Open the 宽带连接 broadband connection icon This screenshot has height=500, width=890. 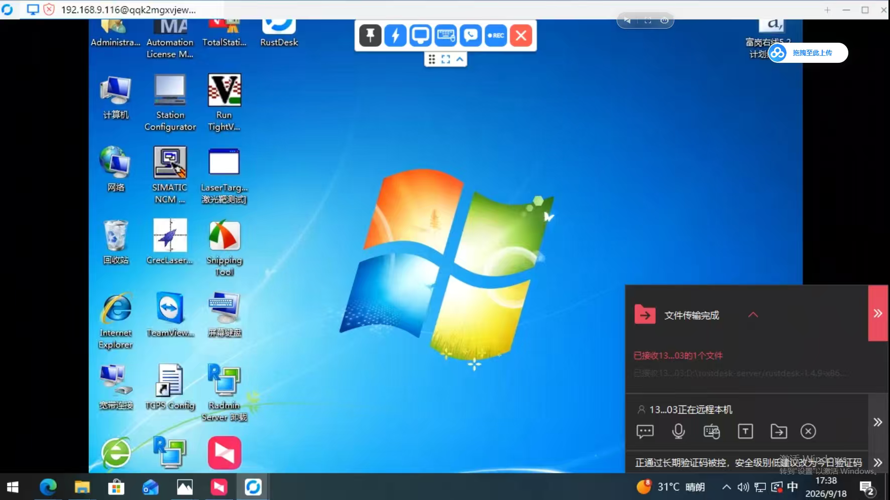(116, 387)
